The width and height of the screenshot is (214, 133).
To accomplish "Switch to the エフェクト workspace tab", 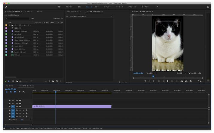I will [107, 7].
